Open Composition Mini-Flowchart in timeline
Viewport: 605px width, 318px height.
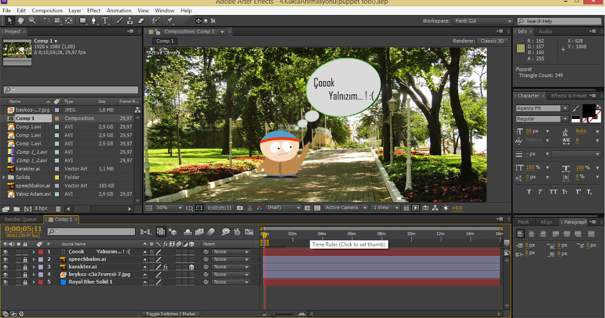tap(146, 232)
